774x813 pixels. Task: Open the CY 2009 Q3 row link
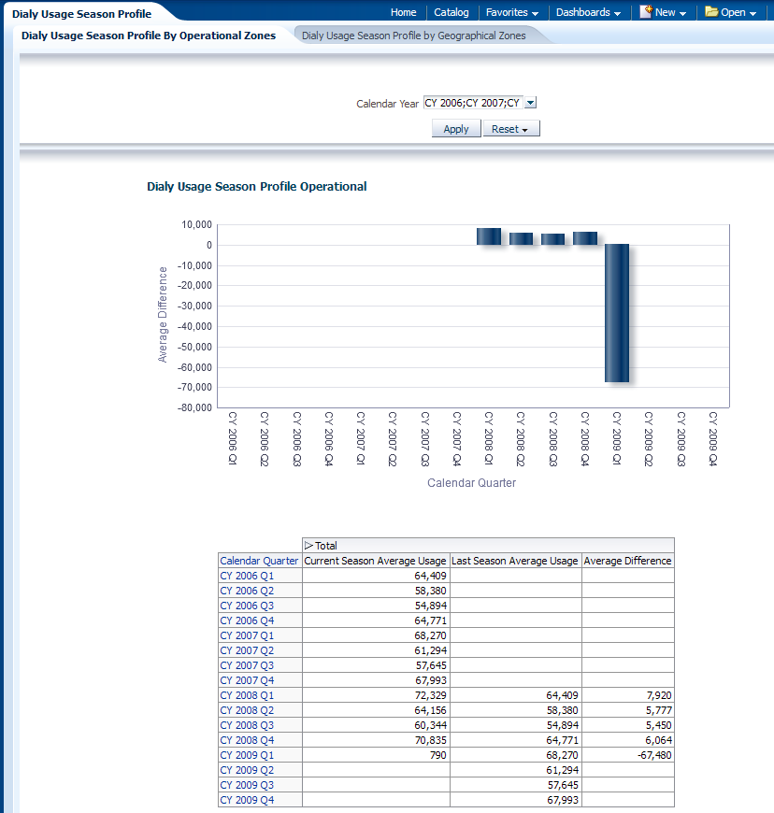pos(247,785)
